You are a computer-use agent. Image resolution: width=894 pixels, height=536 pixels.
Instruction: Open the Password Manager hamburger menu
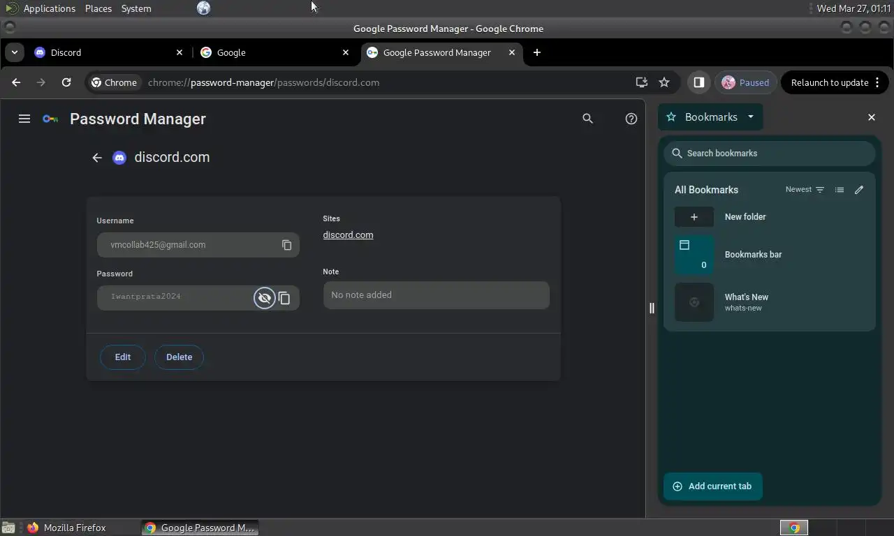(x=24, y=119)
